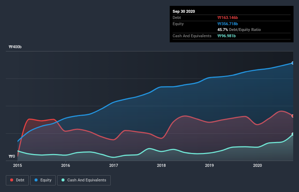Click the ₩163.146b debt value
The height and width of the screenshot is (192, 299).
(x=228, y=18)
